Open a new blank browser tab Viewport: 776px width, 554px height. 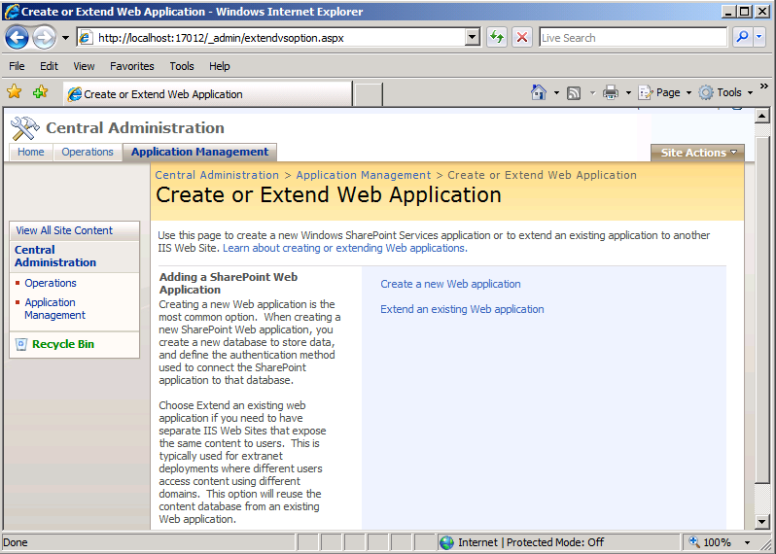coord(369,94)
